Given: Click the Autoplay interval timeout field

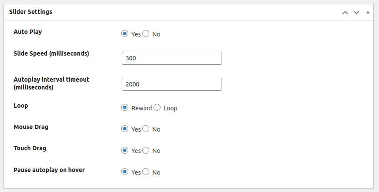Looking at the screenshot, I should (x=171, y=84).
